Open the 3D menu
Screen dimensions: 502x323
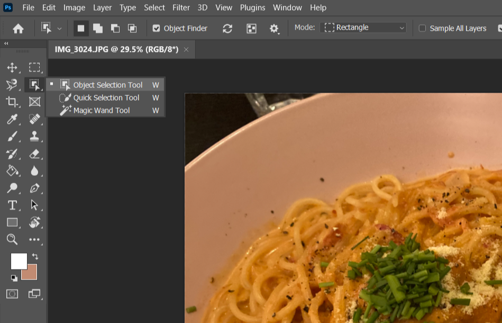pos(203,8)
